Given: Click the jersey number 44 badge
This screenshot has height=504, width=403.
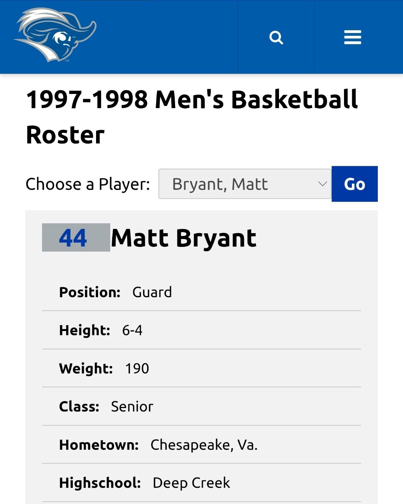Looking at the screenshot, I should (76, 237).
